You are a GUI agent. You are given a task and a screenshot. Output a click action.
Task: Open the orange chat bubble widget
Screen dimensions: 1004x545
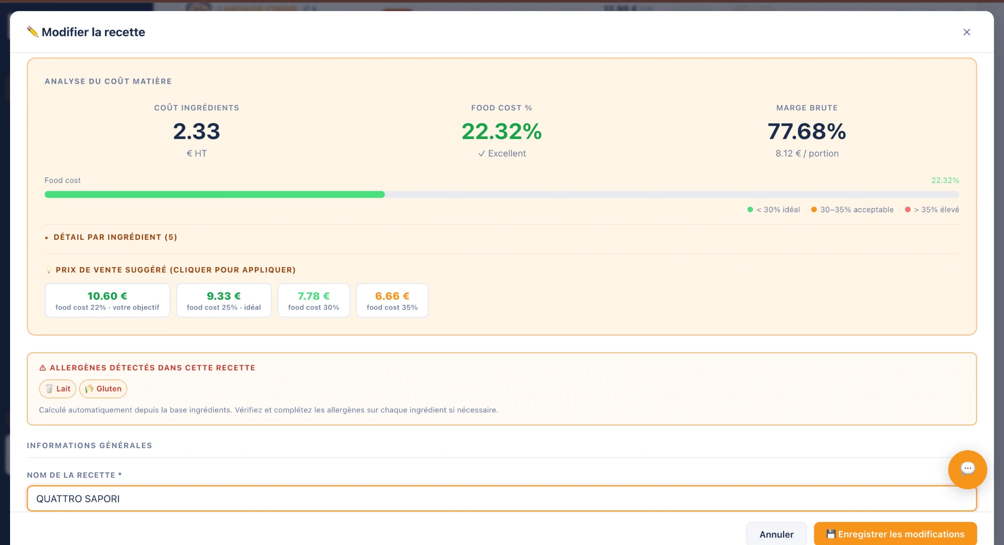tap(967, 469)
